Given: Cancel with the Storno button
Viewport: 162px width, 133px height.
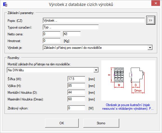Looking at the screenshot, I should click(101, 123).
